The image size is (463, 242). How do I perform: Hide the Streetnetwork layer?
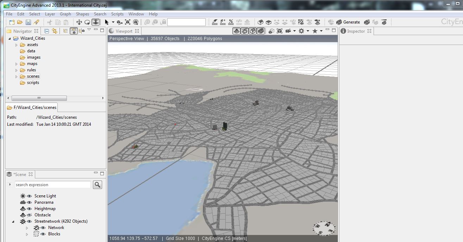[x=29, y=221]
